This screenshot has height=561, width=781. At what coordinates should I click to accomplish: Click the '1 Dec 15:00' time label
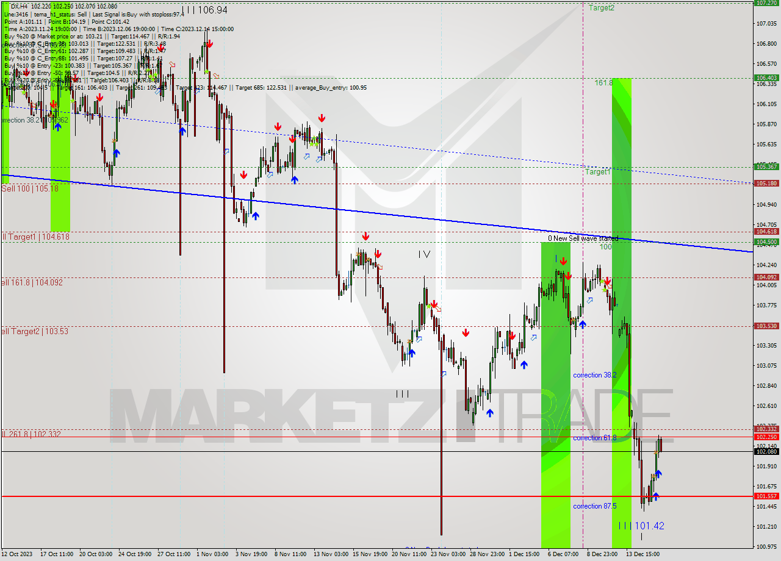525,554
